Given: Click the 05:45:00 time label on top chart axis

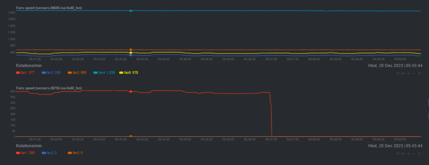Looking at the screenshot, I should 185,59.
